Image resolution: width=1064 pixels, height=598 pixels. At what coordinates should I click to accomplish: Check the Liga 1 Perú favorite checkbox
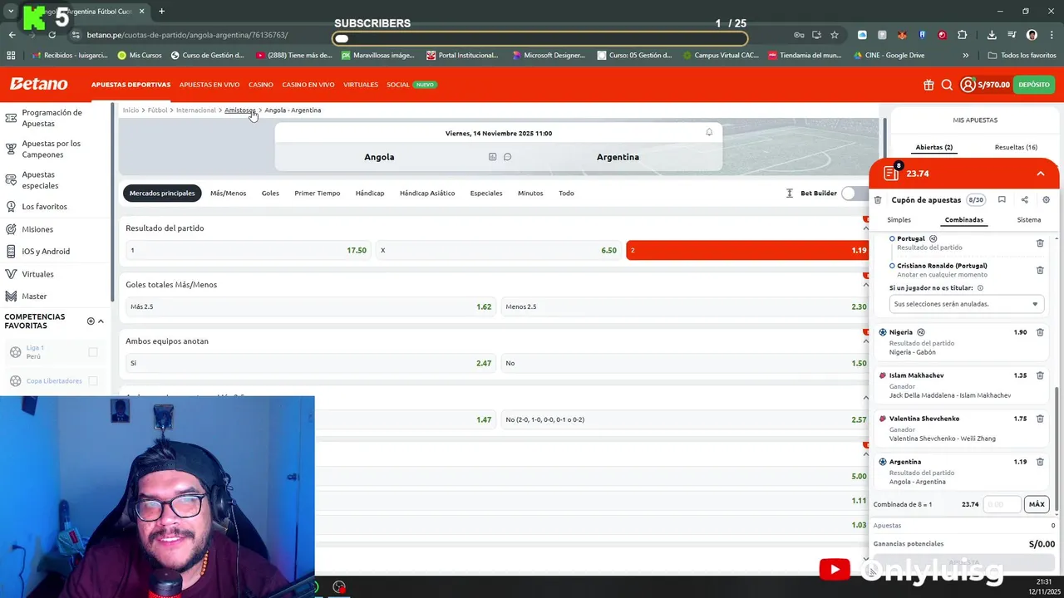(x=93, y=352)
